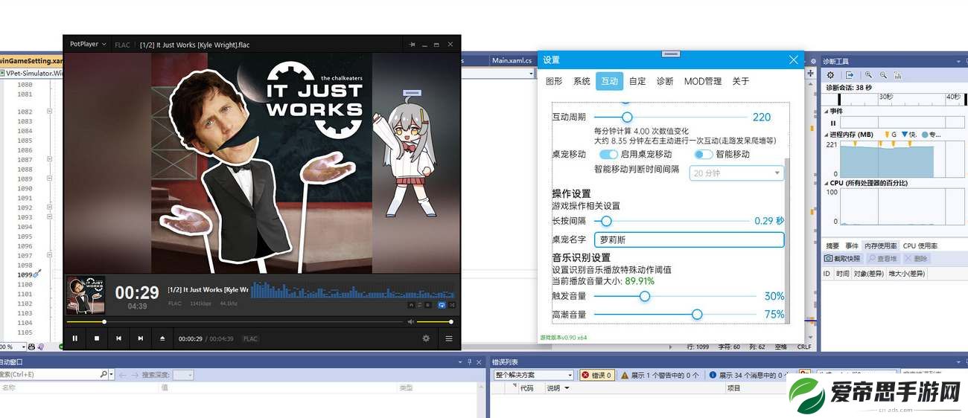968x418 pixels.
Task: Collapse code fold at line 1082
Action: point(50,112)
